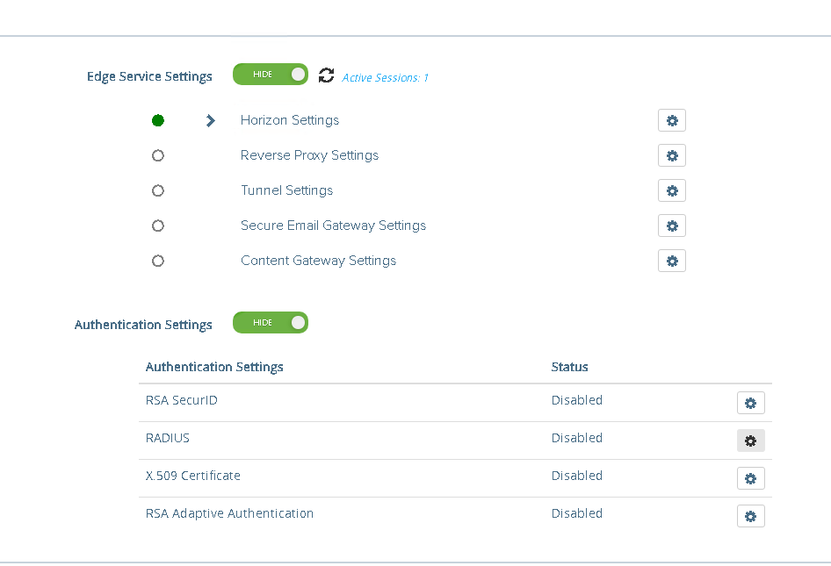Click Edge Service Settings heading
Image resolution: width=831 pixels, height=566 pixels.
149,76
